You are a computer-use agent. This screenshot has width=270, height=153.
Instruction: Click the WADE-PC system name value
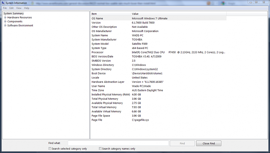(138, 35)
